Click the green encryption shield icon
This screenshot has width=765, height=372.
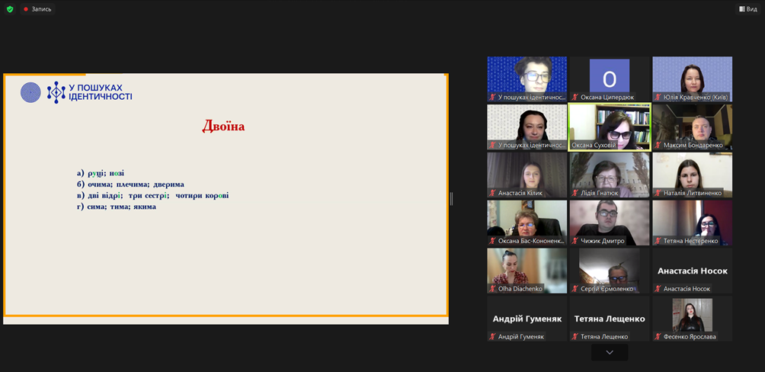coord(10,9)
